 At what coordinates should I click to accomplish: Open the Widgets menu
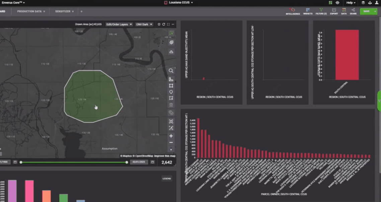point(308,11)
